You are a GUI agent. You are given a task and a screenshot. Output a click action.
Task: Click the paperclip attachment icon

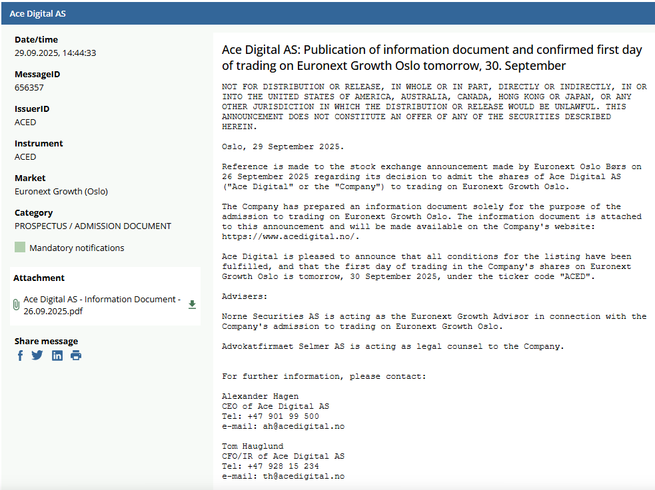click(x=16, y=305)
